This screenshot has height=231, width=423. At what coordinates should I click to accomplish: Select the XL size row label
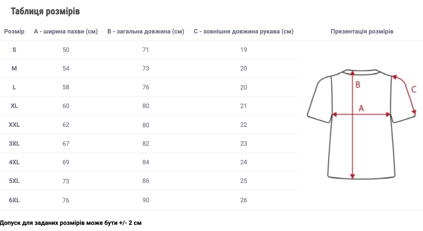(14, 106)
